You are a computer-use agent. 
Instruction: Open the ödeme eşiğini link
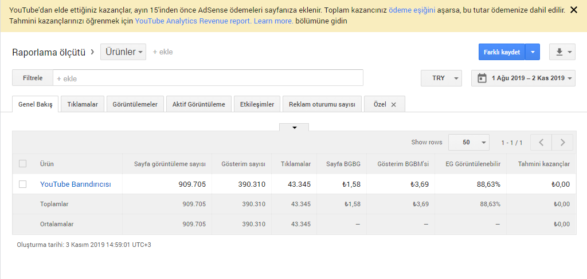(x=412, y=10)
